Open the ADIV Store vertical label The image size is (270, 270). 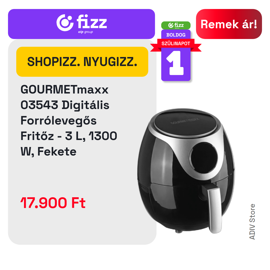tap(252, 221)
